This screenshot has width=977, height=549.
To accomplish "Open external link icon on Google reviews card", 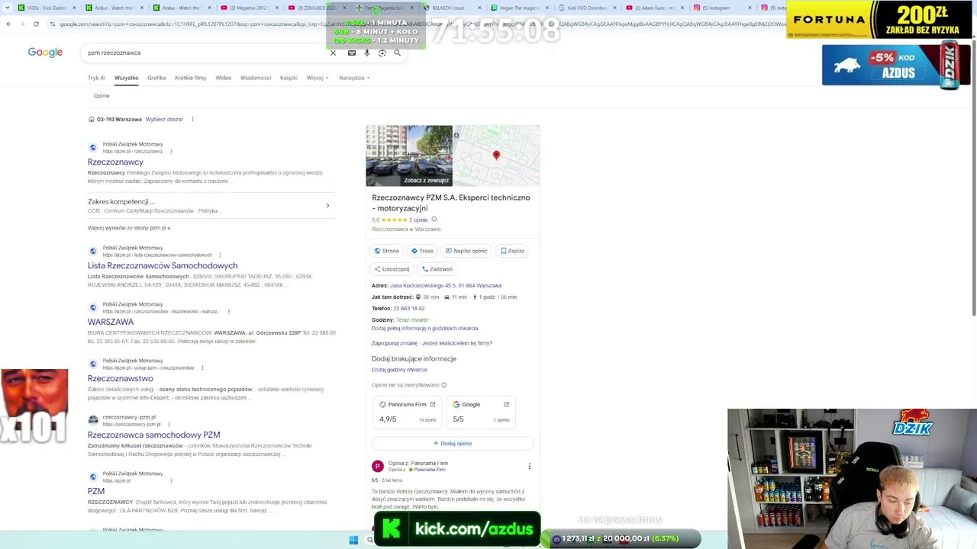I will [506, 404].
